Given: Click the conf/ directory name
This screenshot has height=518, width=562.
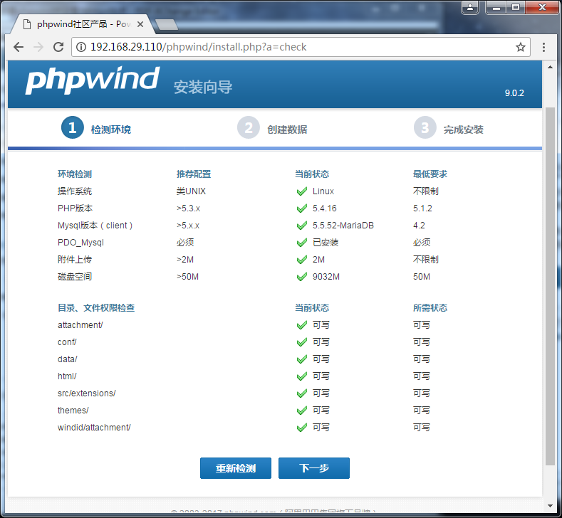Looking at the screenshot, I should click(x=67, y=342).
